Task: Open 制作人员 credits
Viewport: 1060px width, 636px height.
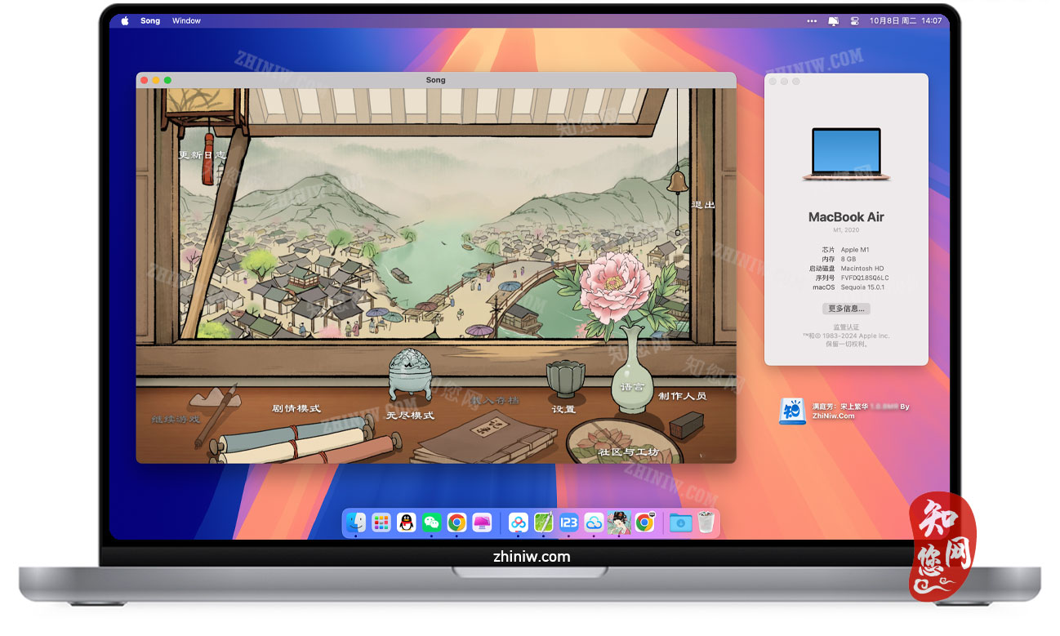Action: [683, 396]
